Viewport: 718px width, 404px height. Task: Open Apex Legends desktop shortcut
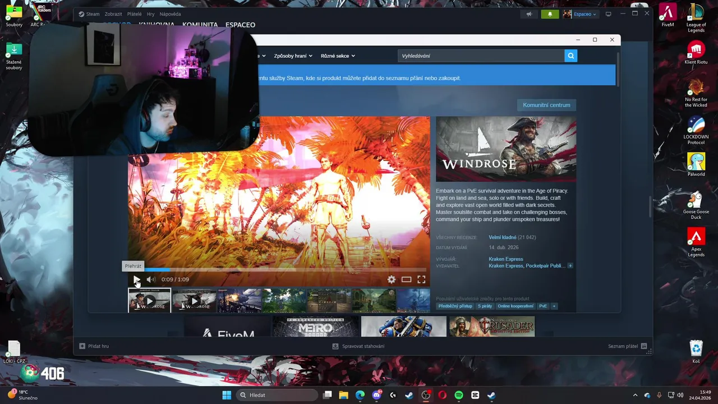point(696,242)
